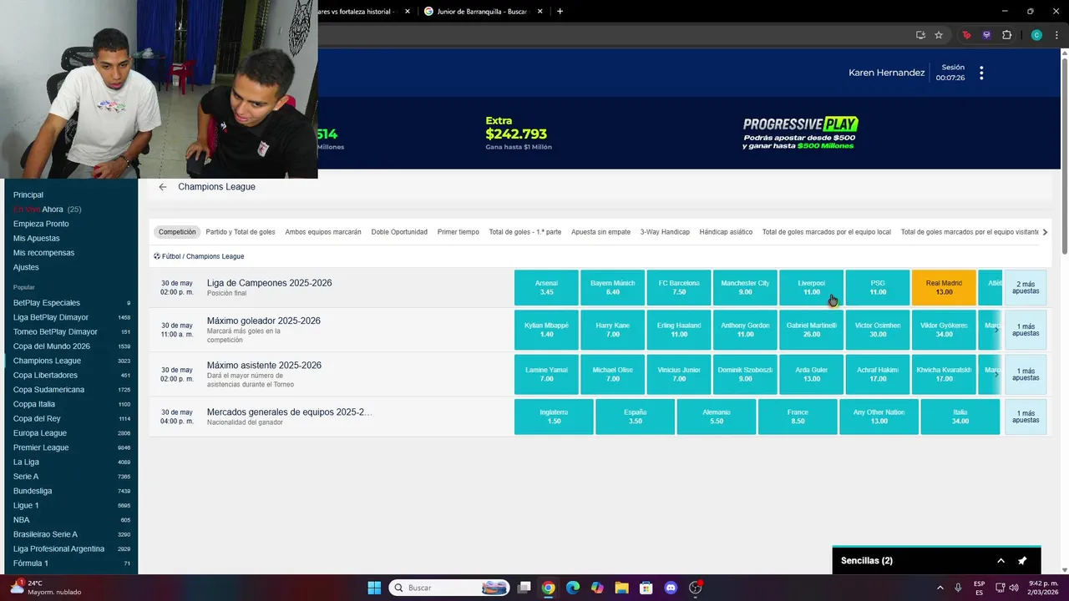
Task: Select Ambos equipos marcarán tab
Action: tap(323, 232)
